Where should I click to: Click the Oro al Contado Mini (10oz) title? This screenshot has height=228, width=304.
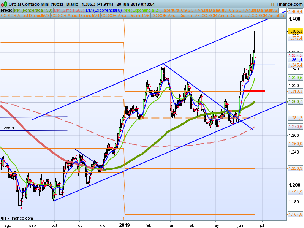(x=36, y=4)
